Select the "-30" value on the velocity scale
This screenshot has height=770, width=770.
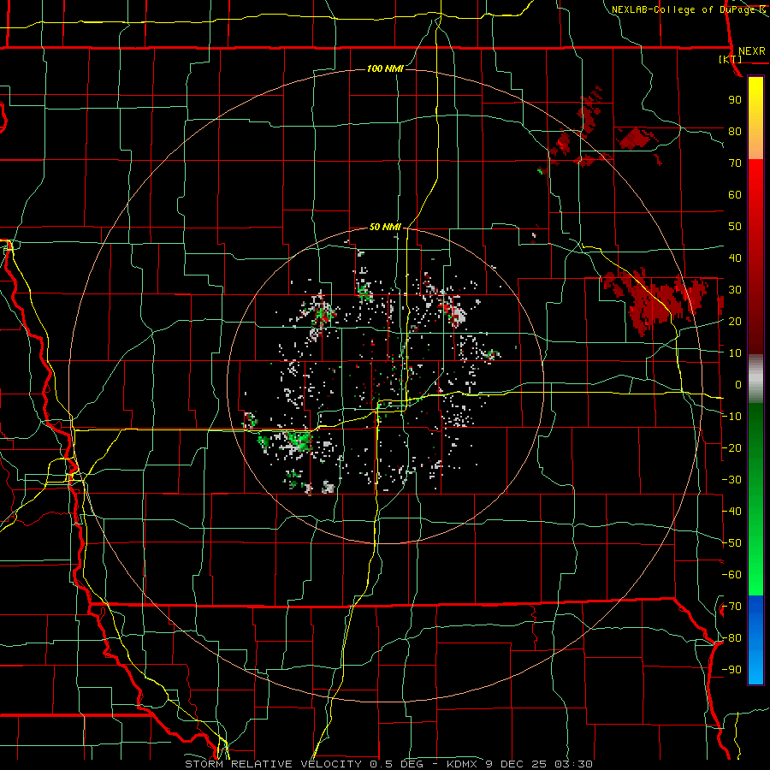[731, 480]
